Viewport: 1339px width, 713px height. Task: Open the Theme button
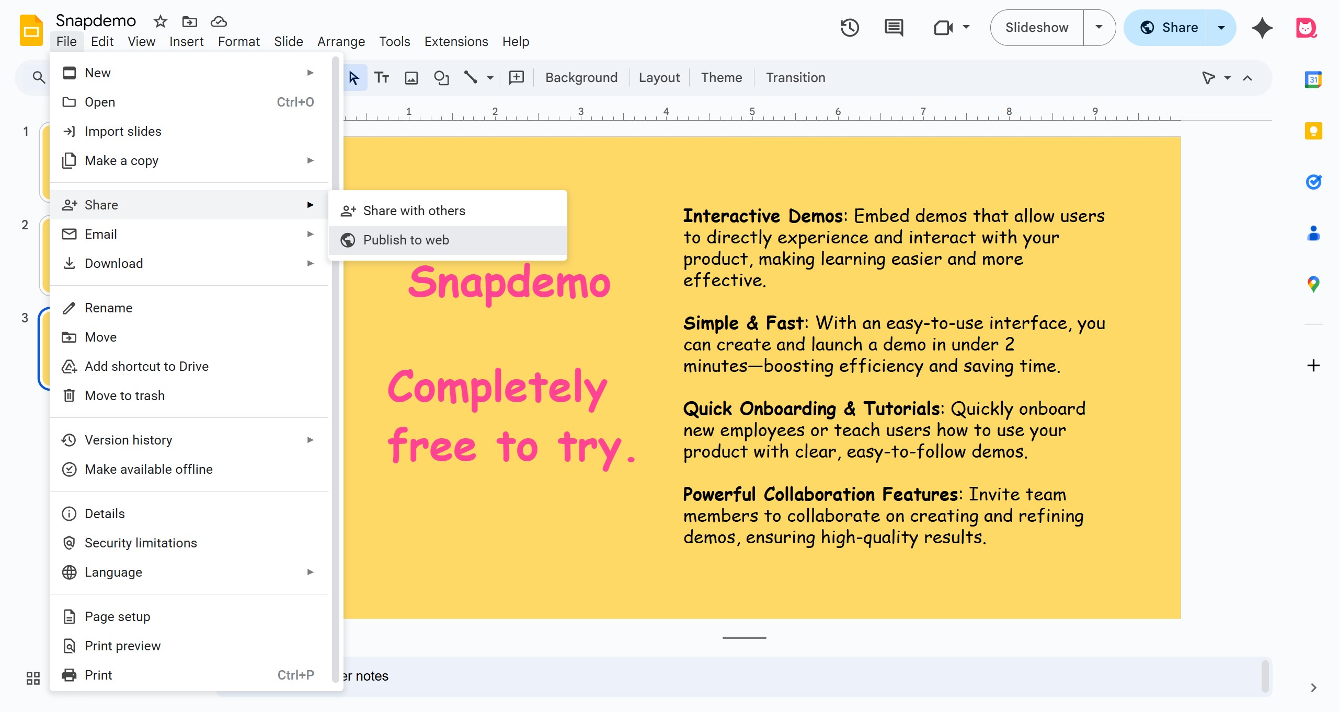click(721, 78)
